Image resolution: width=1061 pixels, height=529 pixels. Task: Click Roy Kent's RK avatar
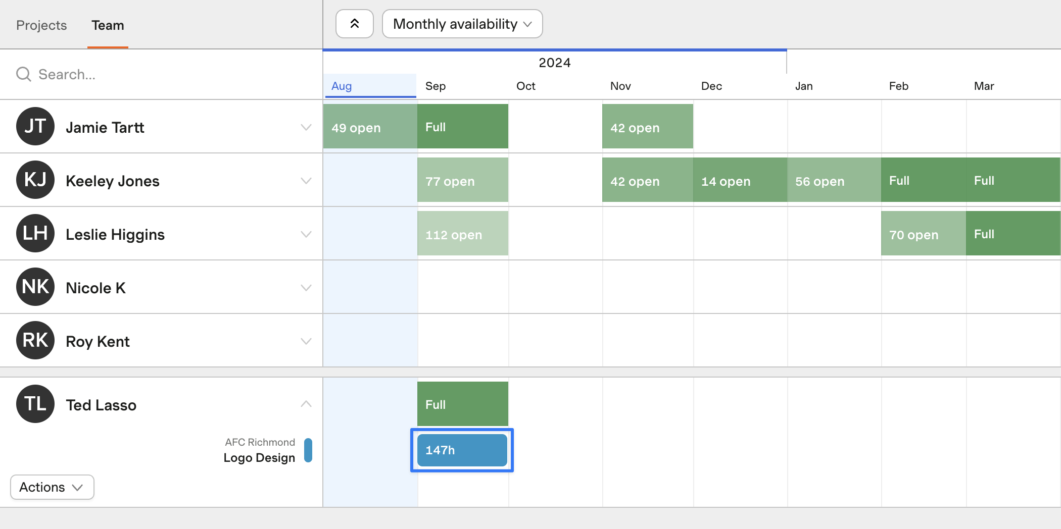click(35, 340)
